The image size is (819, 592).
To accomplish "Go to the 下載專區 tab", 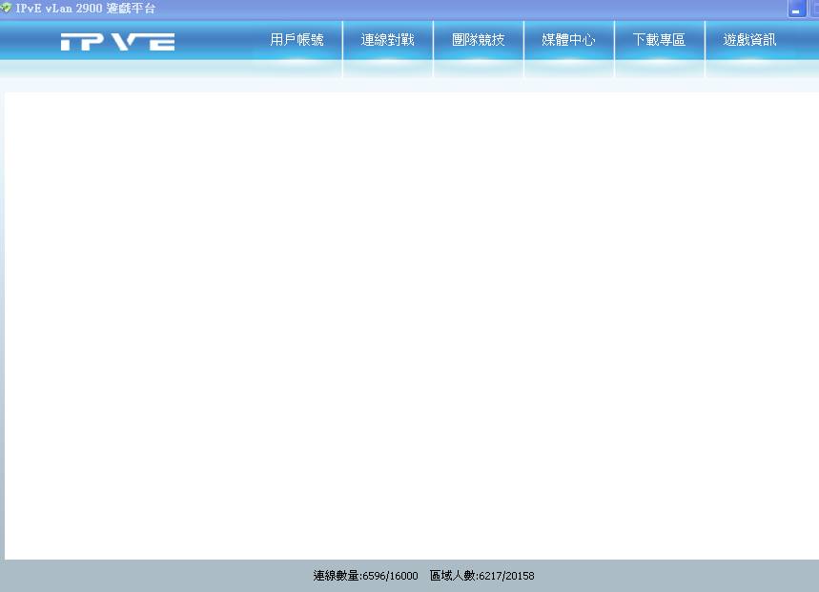I will (659, 40).
